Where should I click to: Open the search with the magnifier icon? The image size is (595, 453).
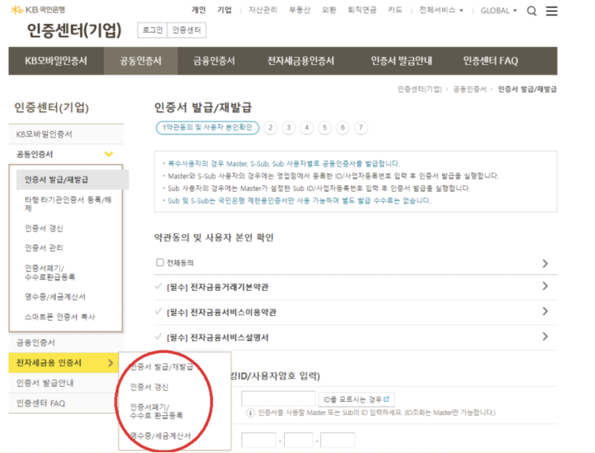click(531, 11)
